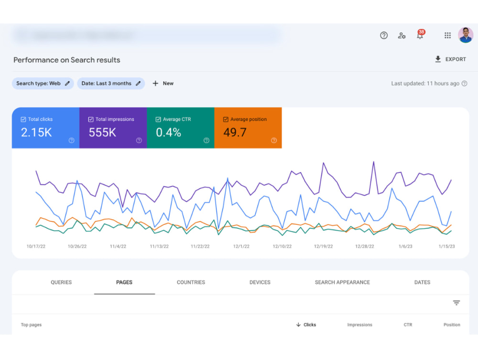Sort table by Impressions column
478x358 pixels.
[x=360, y=325]
